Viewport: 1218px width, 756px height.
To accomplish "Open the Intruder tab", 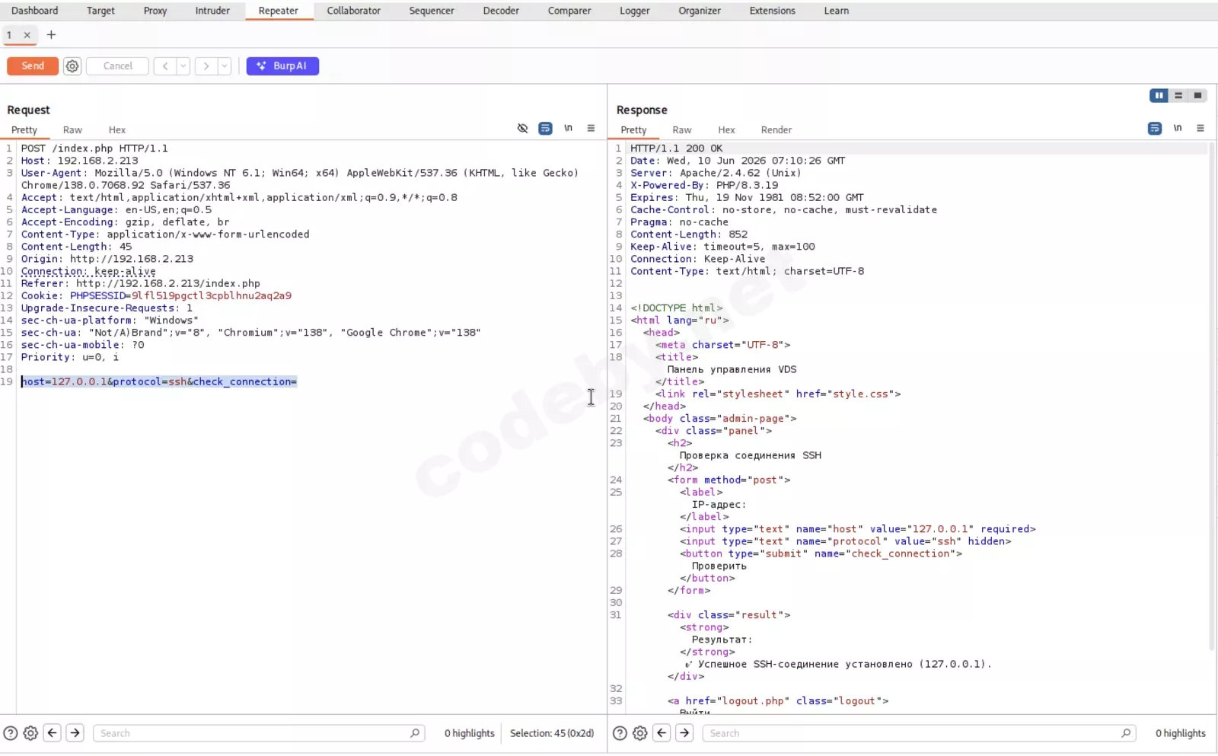I will (x=212, y=11).
